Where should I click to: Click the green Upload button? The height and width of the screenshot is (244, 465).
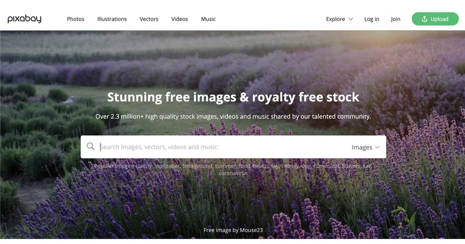[435, 19]
